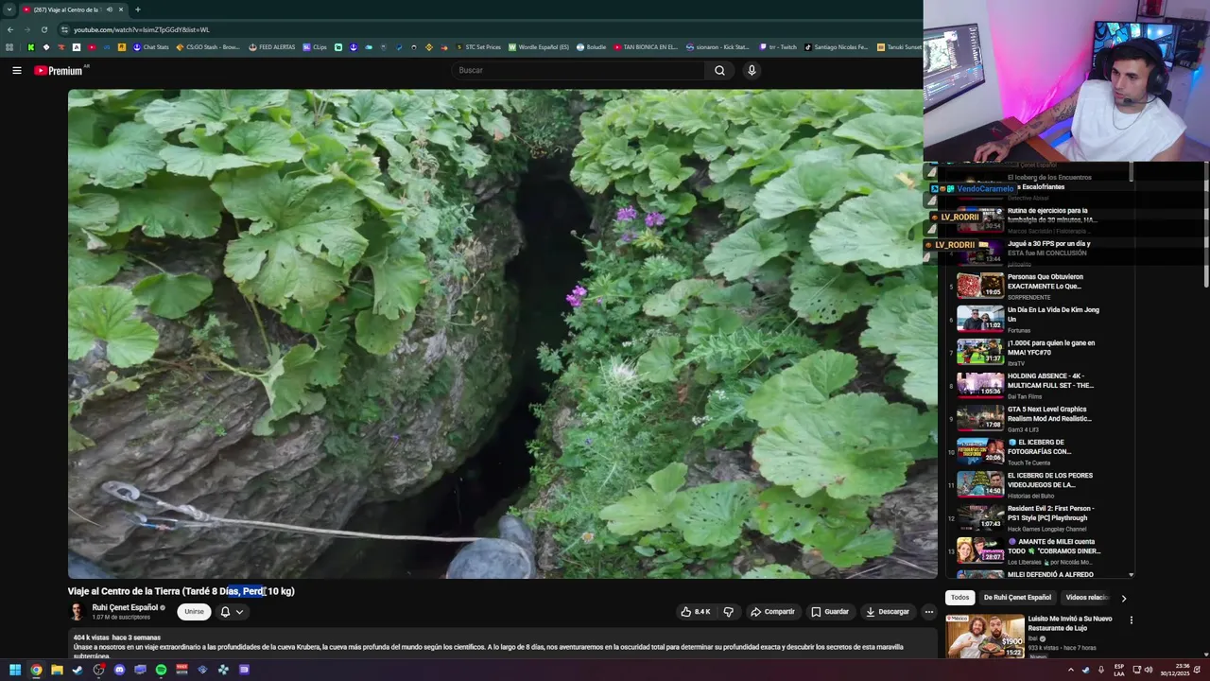Reload the page with browser refresh icon
This screenshot has height=681, width=1210.
pyautogui.click(x=43, y=29)
